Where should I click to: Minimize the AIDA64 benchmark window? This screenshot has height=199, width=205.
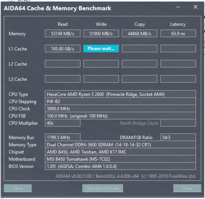coord(178,7)
